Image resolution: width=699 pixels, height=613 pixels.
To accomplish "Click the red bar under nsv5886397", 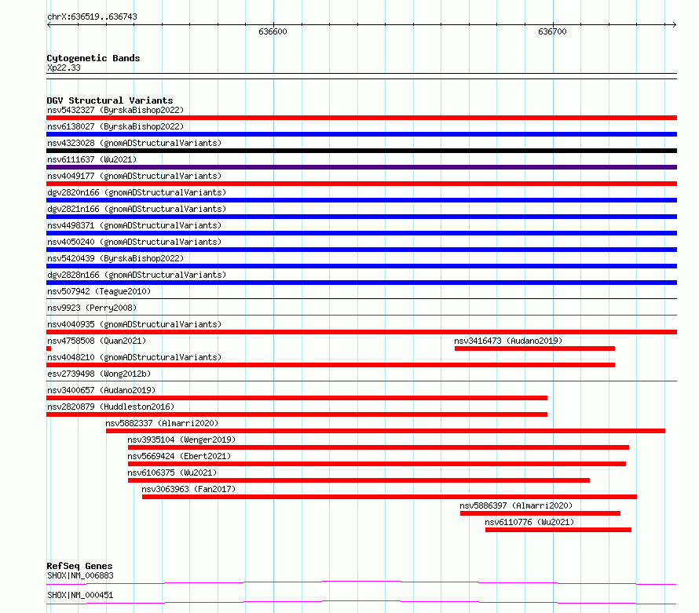I will tap(540, 513).
